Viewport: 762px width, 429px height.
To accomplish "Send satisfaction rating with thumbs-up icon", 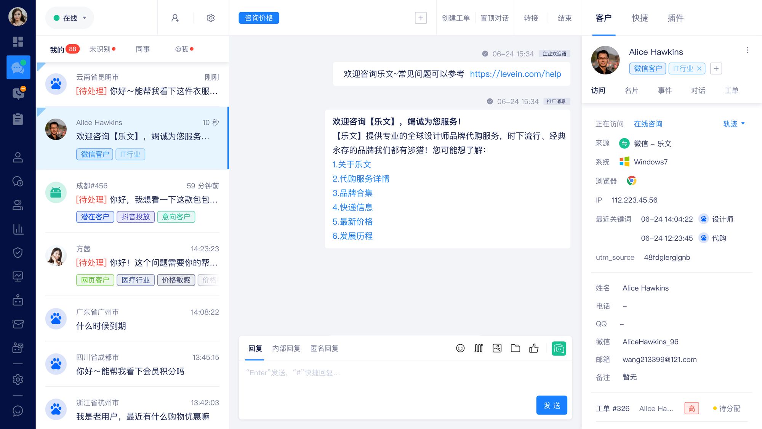I will pos(534,348).
